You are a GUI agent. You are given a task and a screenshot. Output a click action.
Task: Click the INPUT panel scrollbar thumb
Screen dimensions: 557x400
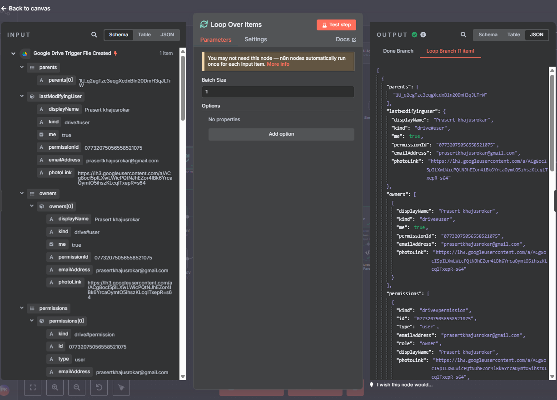183,88
